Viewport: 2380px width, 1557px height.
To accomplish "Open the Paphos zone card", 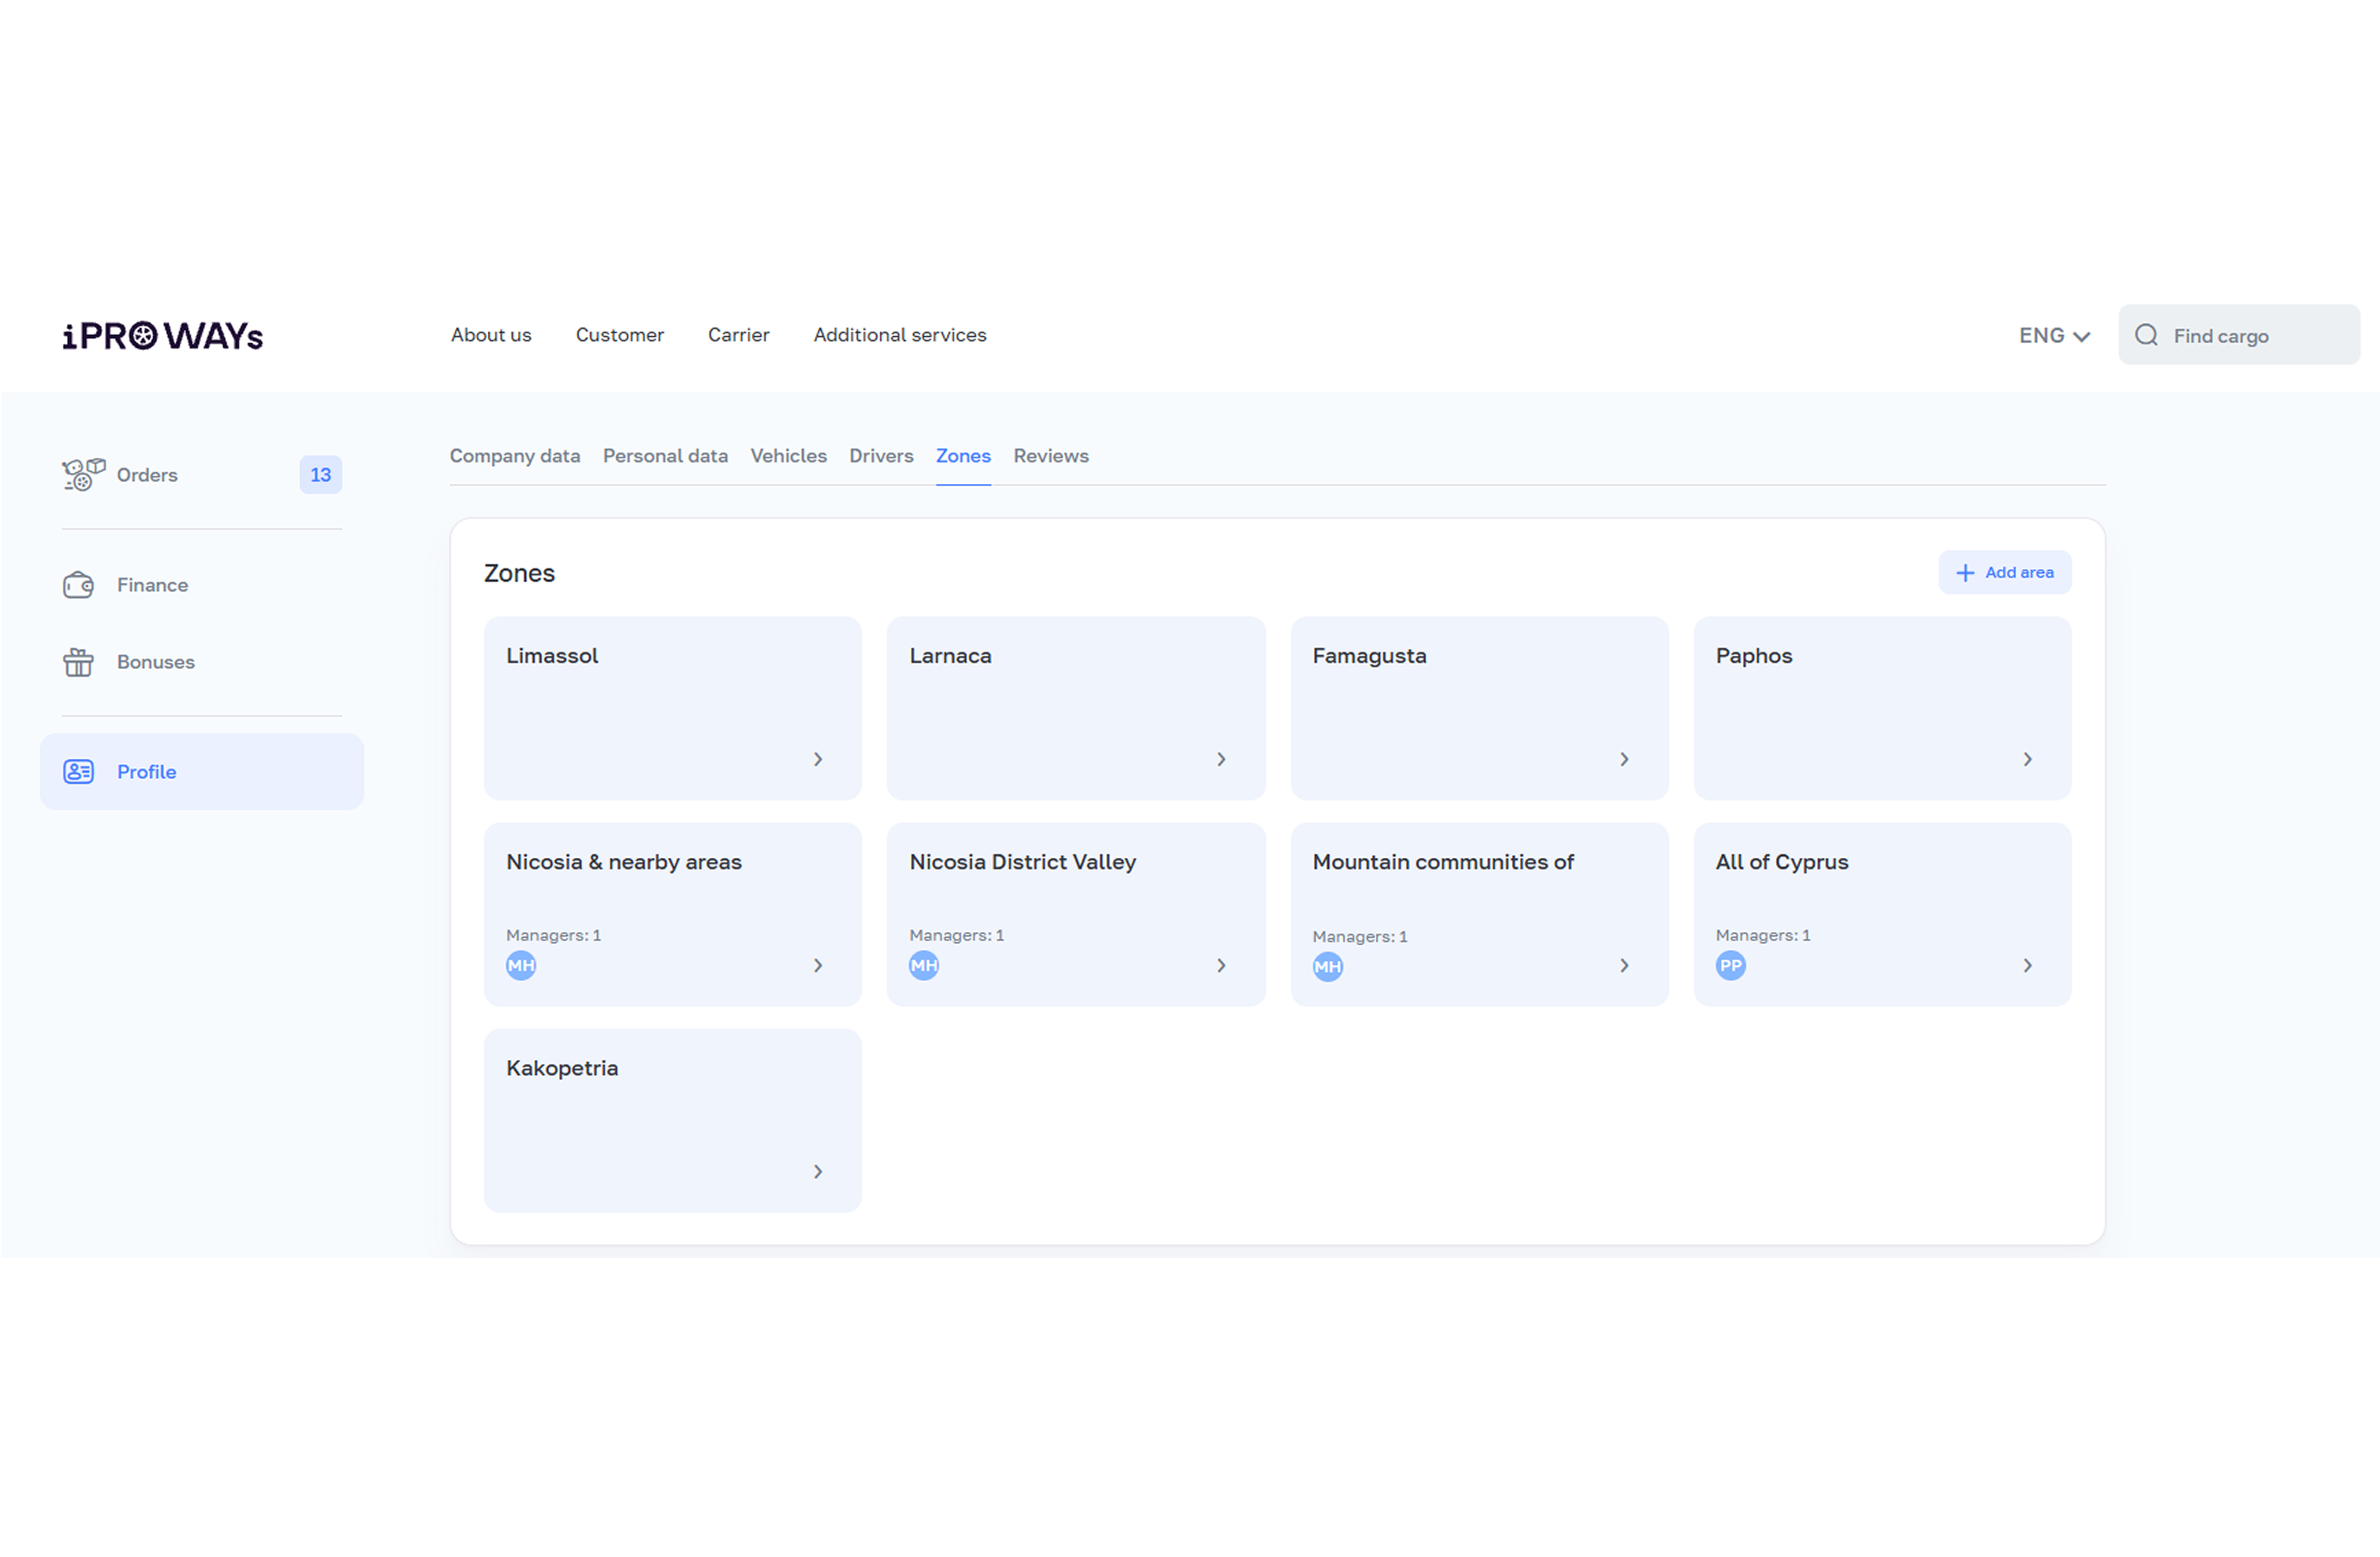I will [1883, 709].
